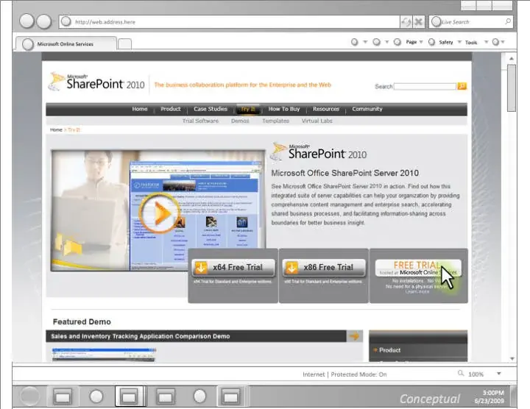
Task: Switch to the Microsoft Online Services tab
Action: [x=66, y=44]
